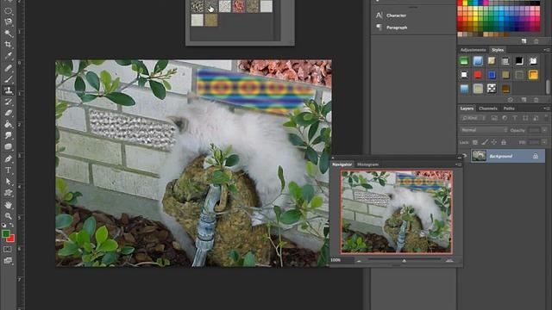Change the screen mode

click(x=8, y=261)
